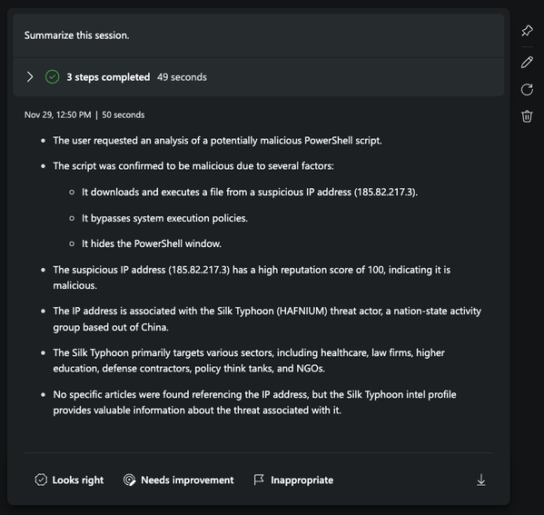Report response as Inappropriate
544x515 pixels.
302,480
